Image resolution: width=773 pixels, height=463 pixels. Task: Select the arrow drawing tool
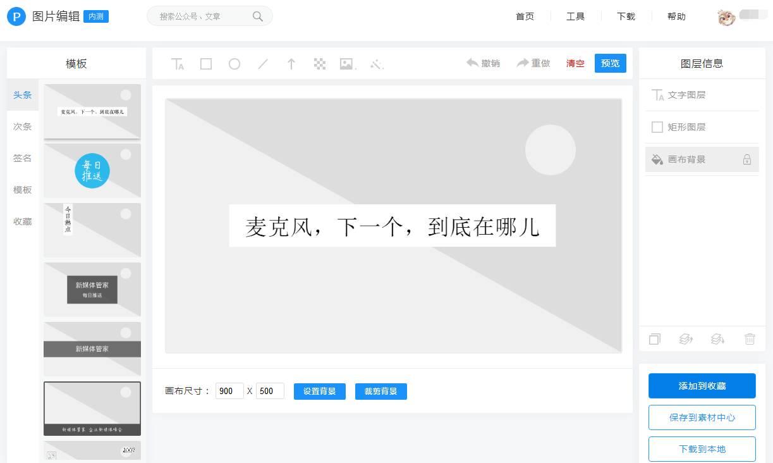[x=291, y=63]
